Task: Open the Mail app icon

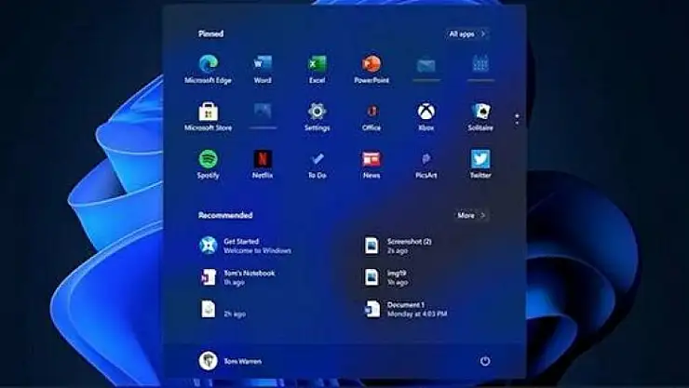Action: (426, 66)
